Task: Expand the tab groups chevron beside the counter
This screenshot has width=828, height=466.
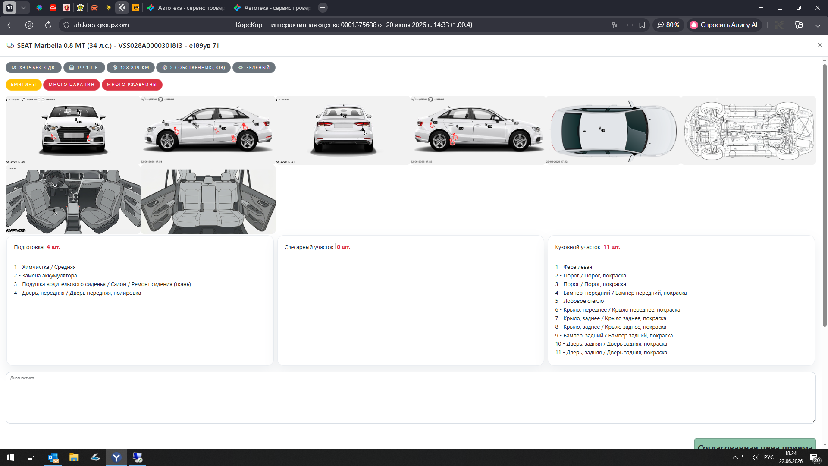Action: pyautogui.click(x=23, y=8)
